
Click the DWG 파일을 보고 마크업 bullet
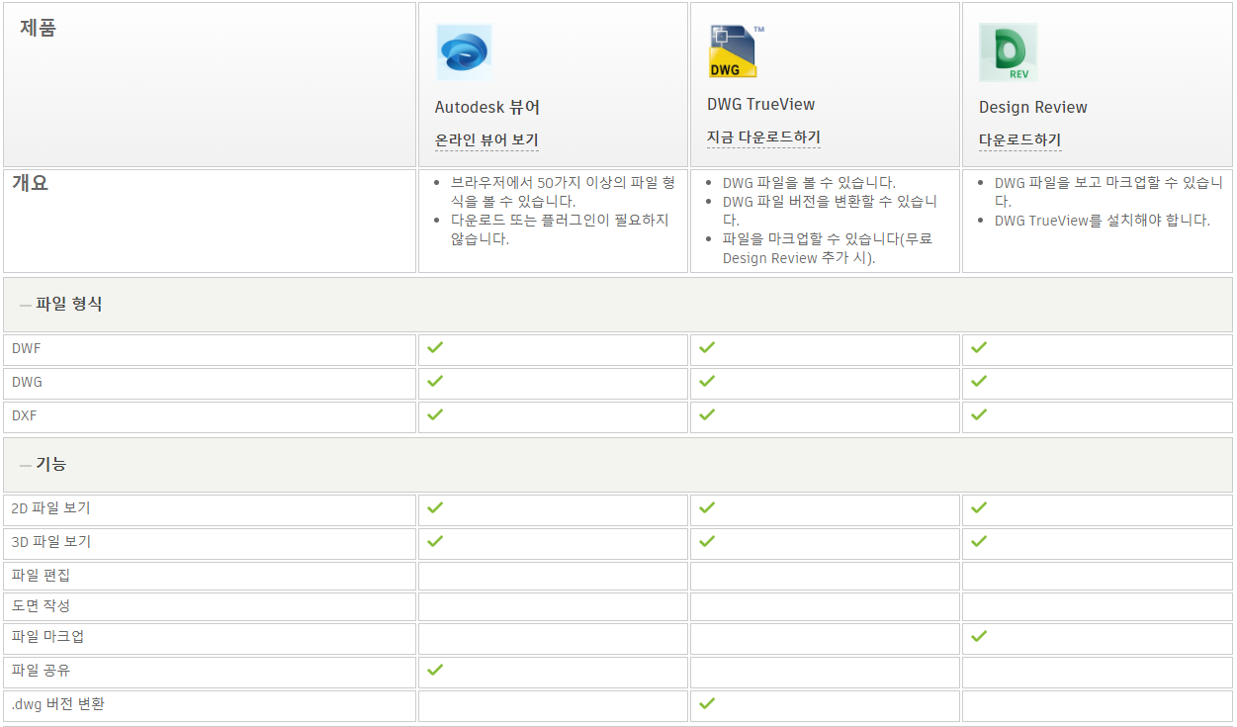(x=1109, y=192)
